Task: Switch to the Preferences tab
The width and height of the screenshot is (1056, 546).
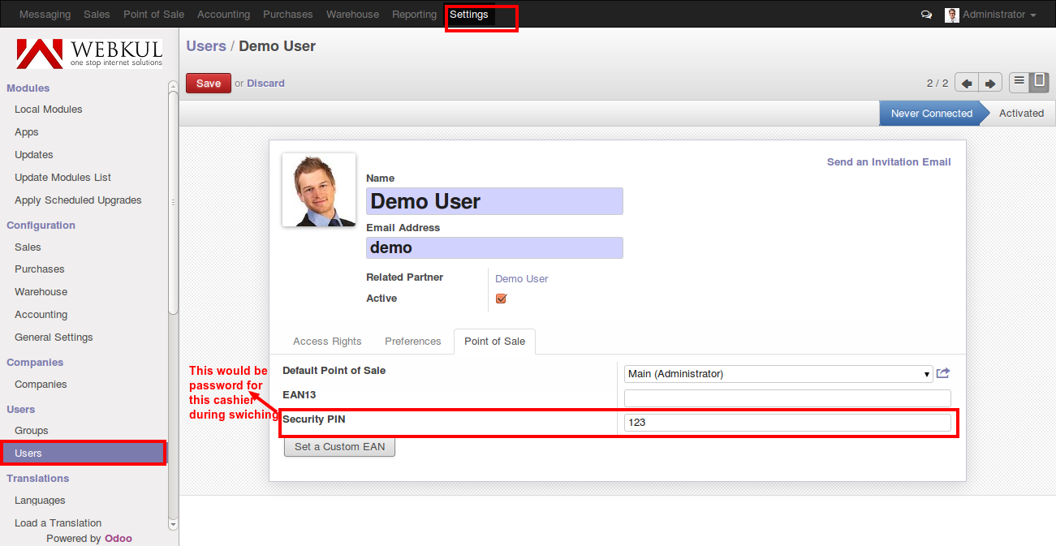Action: click(x=412, y=342)
